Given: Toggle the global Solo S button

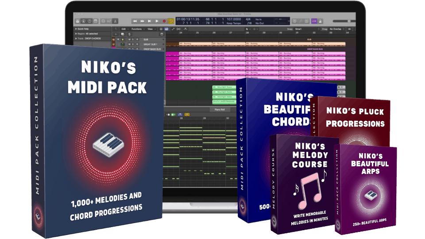Looking at the screenshot, I should pos(129,34).
